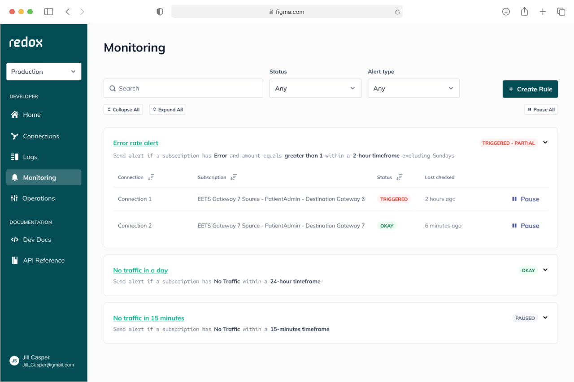Click the Pause All button
This screenshot has height=382, width=574.
541,109
